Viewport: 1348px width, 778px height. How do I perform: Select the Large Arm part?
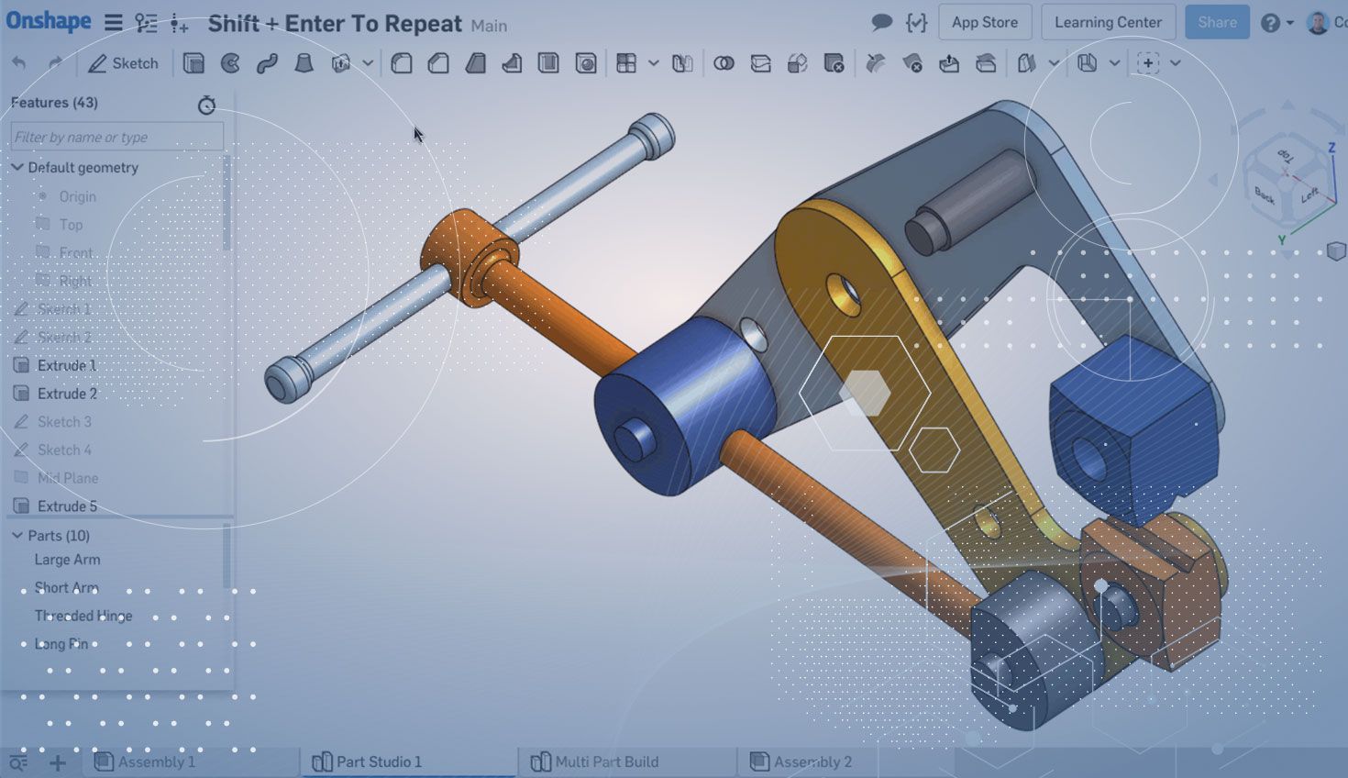67,560
